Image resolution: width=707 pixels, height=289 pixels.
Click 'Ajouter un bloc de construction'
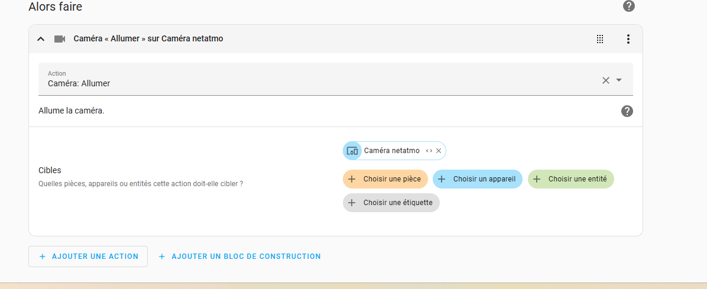239,256
